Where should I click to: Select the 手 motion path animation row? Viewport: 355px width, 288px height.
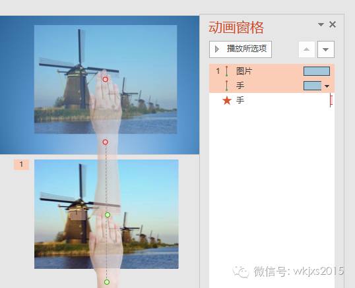click(272, 86)
